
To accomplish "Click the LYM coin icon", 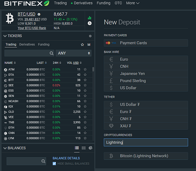I will pyautogui.click(x=6, y=138).
